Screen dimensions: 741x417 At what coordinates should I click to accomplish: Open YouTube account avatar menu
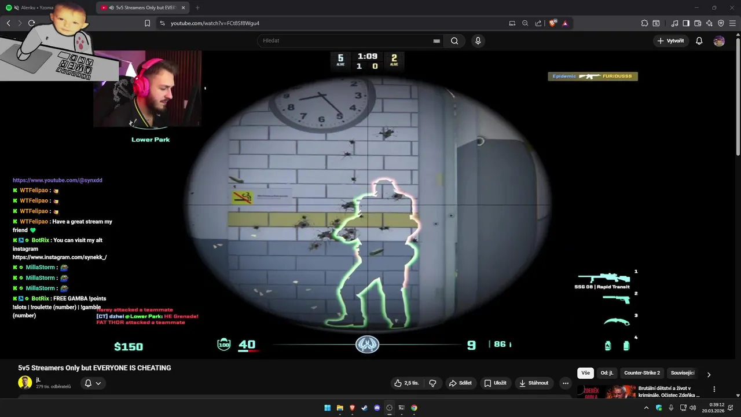pos(719,41)
